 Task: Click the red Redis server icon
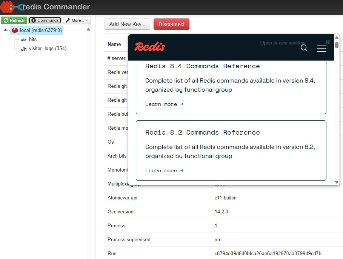tap(15, 31)
